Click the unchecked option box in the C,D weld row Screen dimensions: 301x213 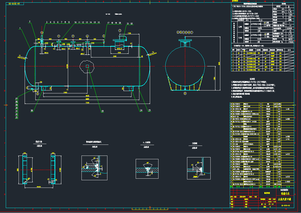[x=265, y=36]
